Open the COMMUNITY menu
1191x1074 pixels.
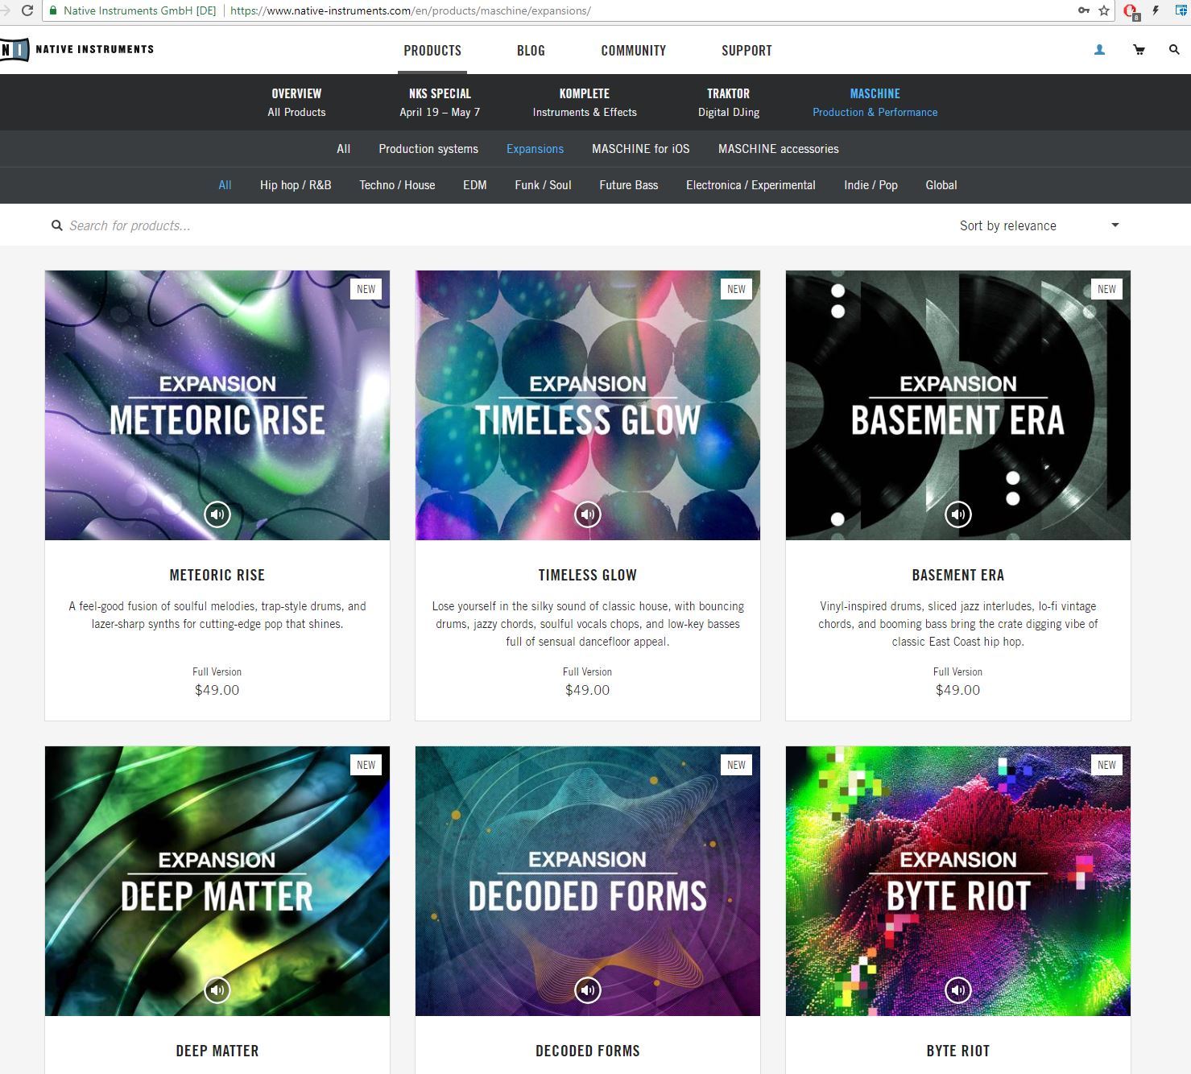click(x=634, y=50)
